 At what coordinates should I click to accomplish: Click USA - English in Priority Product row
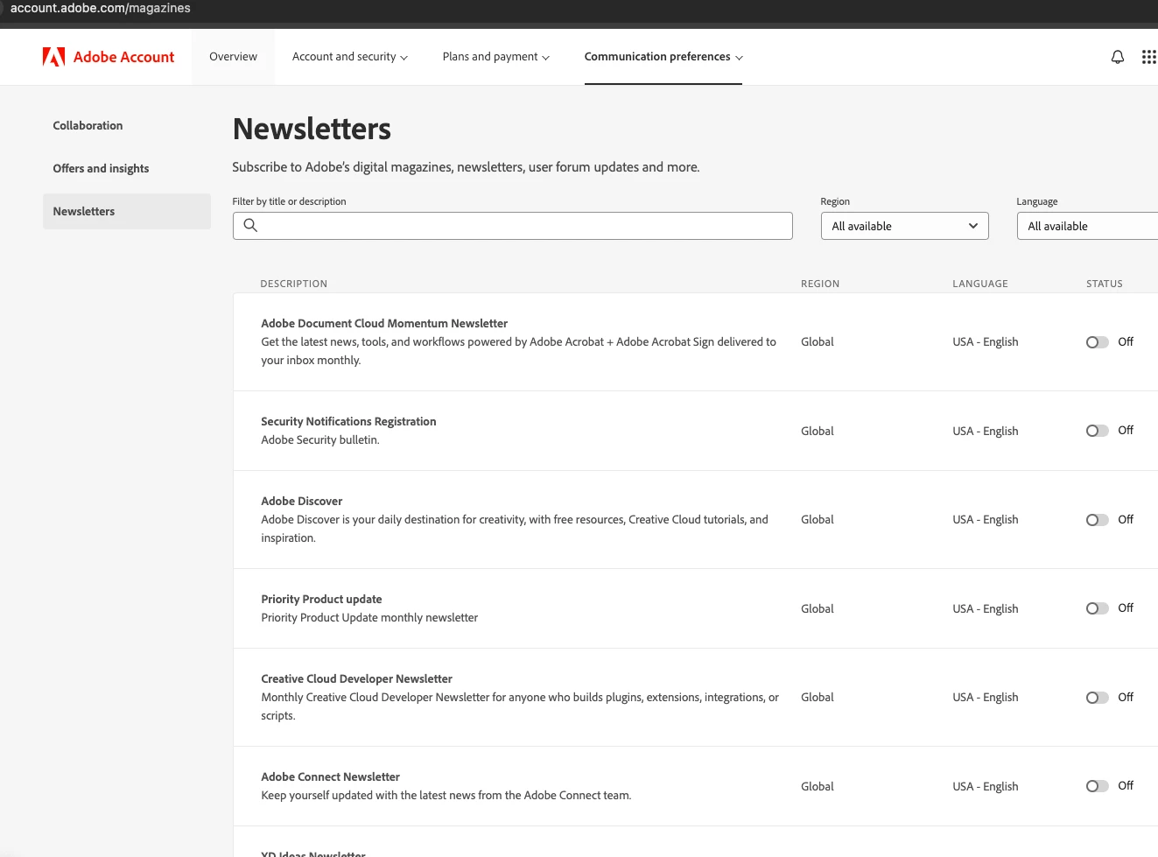coord(986,608)
